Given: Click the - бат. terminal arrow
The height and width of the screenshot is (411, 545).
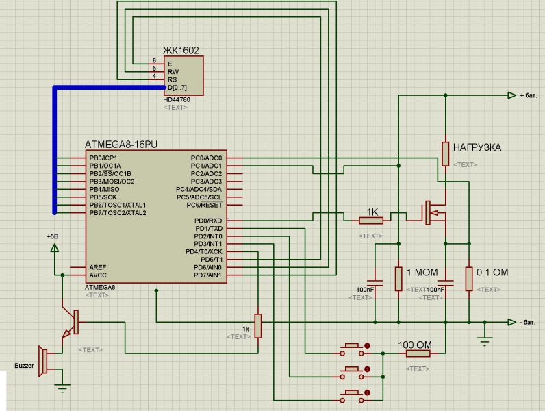Looking at the screenshot, I should point(511,322).
